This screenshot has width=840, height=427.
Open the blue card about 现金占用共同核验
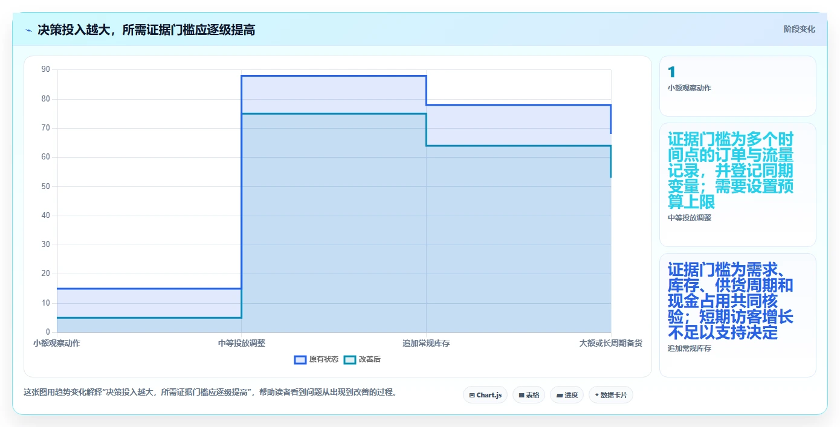(x=737, y=315)
